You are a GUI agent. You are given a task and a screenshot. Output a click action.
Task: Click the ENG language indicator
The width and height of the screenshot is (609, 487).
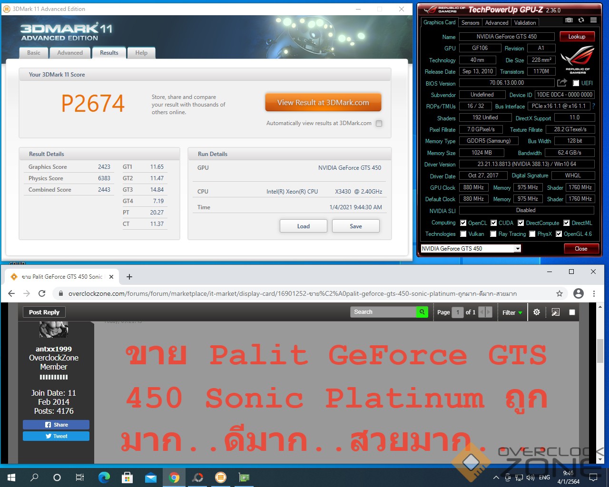(545, 477)
